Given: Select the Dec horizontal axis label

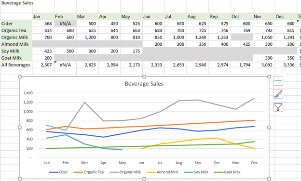Looking at the screenshot, I should click(254, 163).
